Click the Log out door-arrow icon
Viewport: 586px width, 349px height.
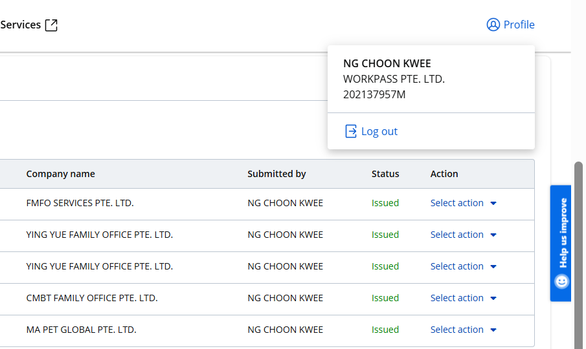[351, 131]
